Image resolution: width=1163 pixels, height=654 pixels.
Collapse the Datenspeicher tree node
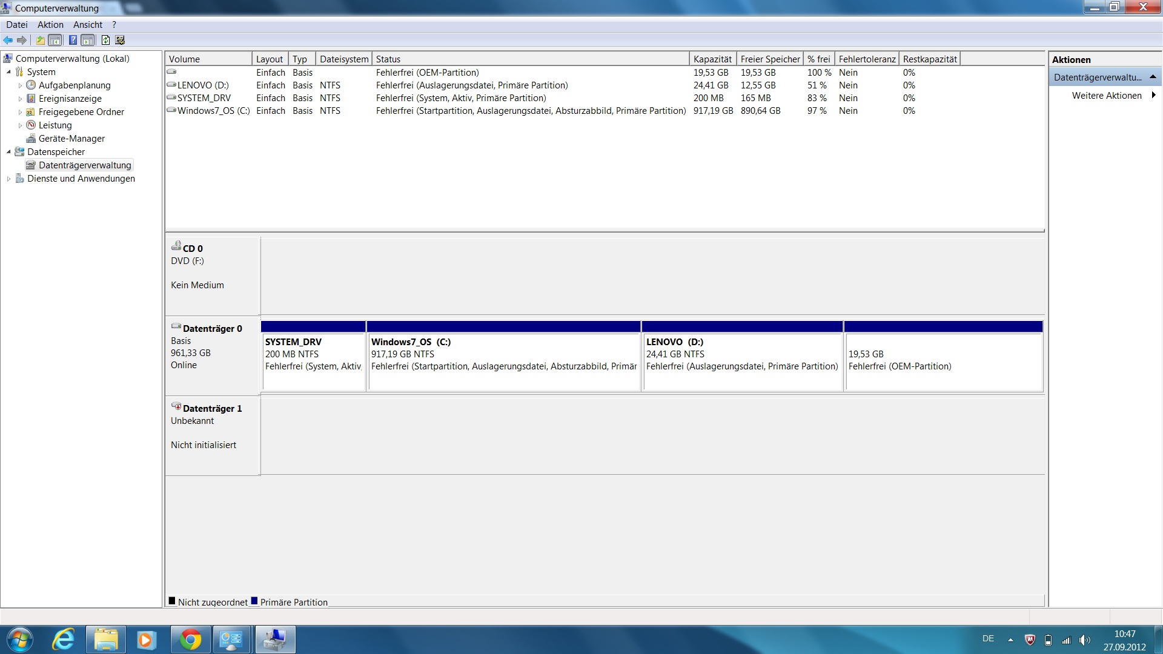click(x=8, y=152)
